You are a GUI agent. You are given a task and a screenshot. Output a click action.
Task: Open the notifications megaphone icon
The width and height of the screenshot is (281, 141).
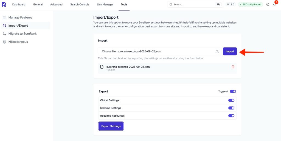pos(274,4)
